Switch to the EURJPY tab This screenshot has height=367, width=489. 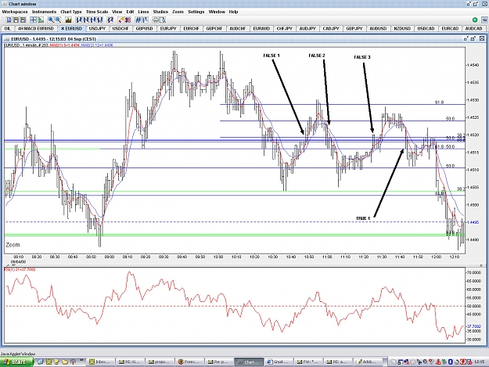pos(168,28)
